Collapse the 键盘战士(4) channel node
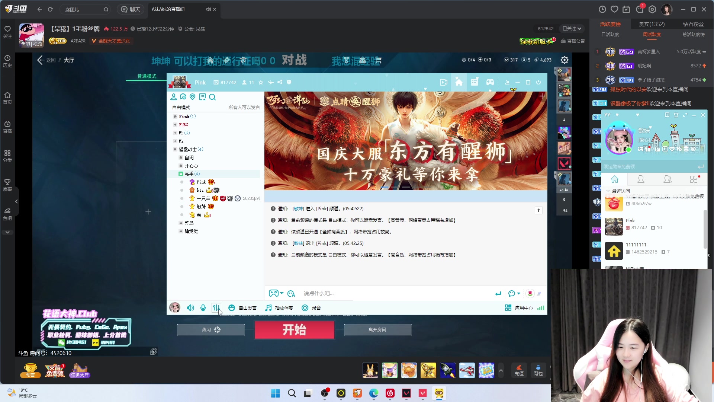This screenshot has height=402, width=714. pyautogui.click(x=175, y=149)
